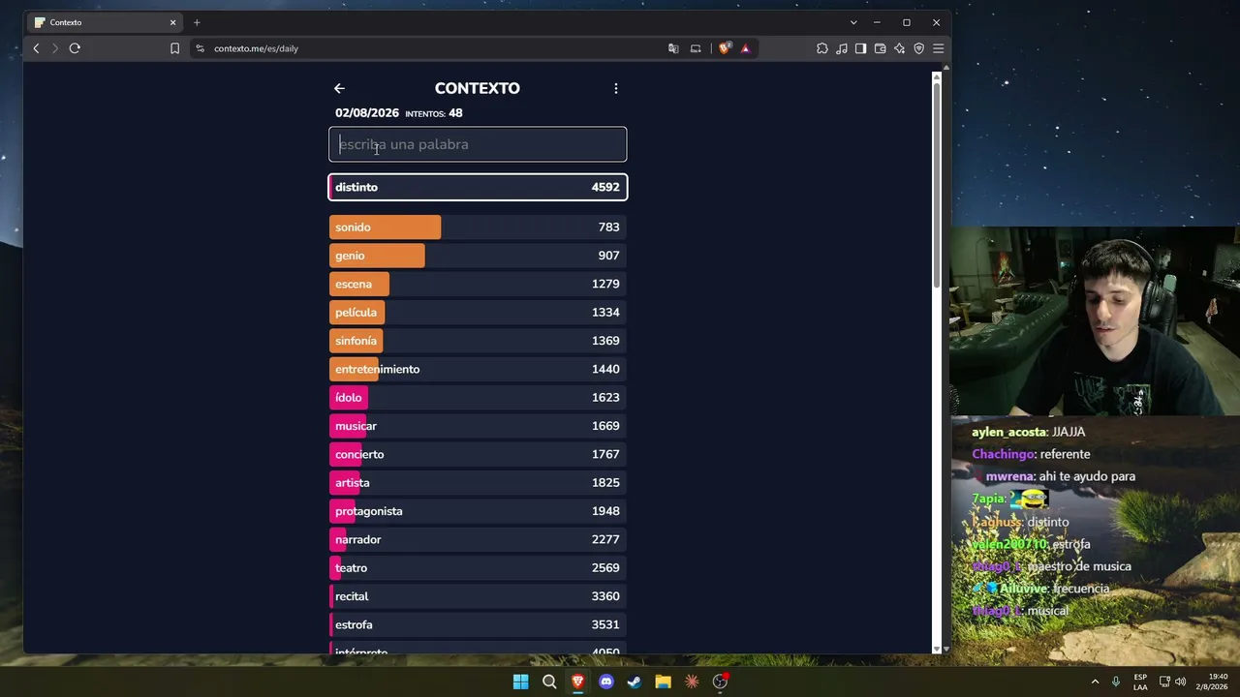Click the 'sonido' word row
Screen dimensions: 1240x697
tap(478, 227)
